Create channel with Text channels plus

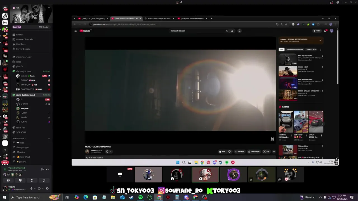click(49, 138)
